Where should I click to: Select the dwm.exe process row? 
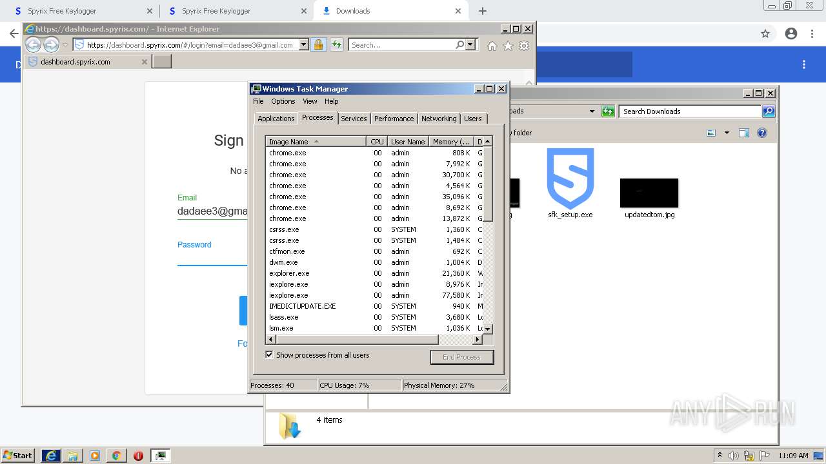[374, 262]
